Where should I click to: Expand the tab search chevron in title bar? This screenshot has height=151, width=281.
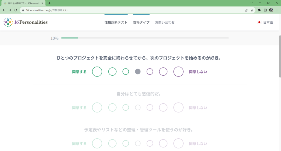point(252,3)
